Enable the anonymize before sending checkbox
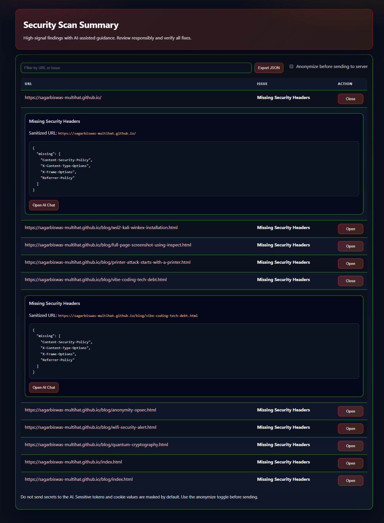Viewport: 384px width, 523px height. tap(291, 67)
